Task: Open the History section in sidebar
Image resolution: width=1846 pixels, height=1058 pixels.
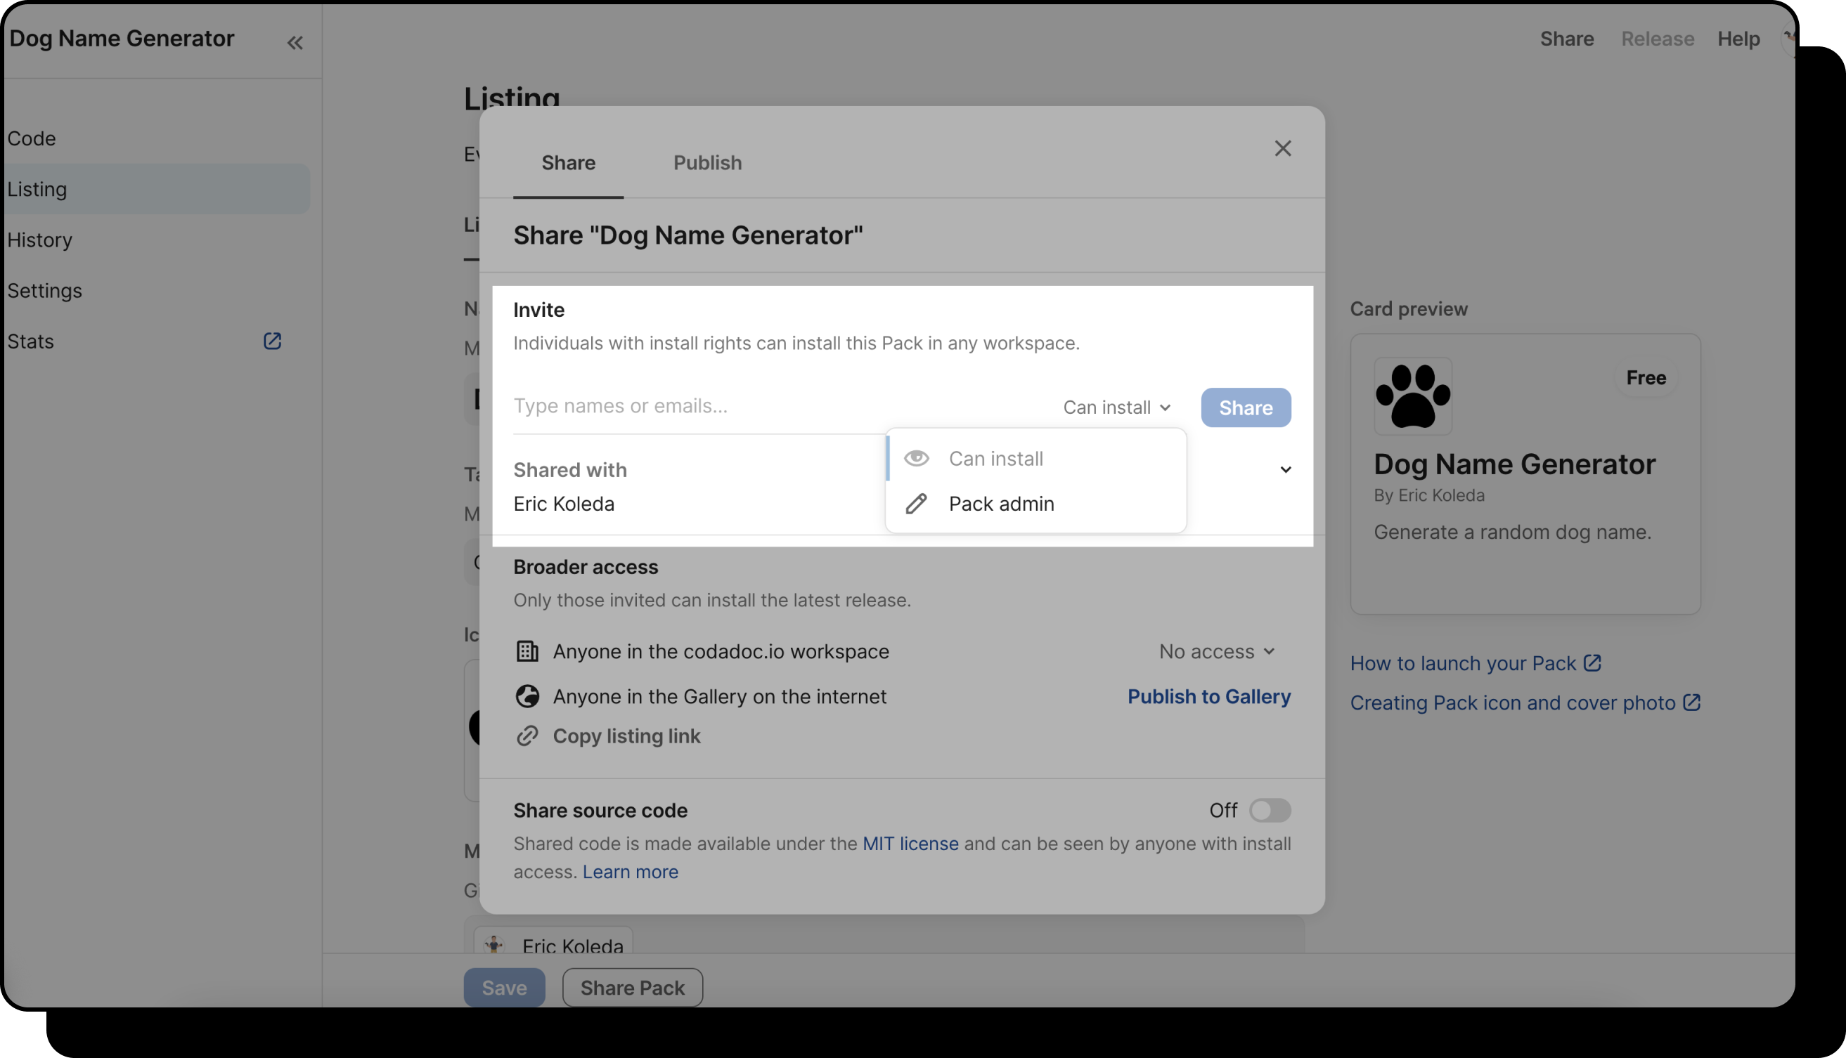Action: (40, 240)
